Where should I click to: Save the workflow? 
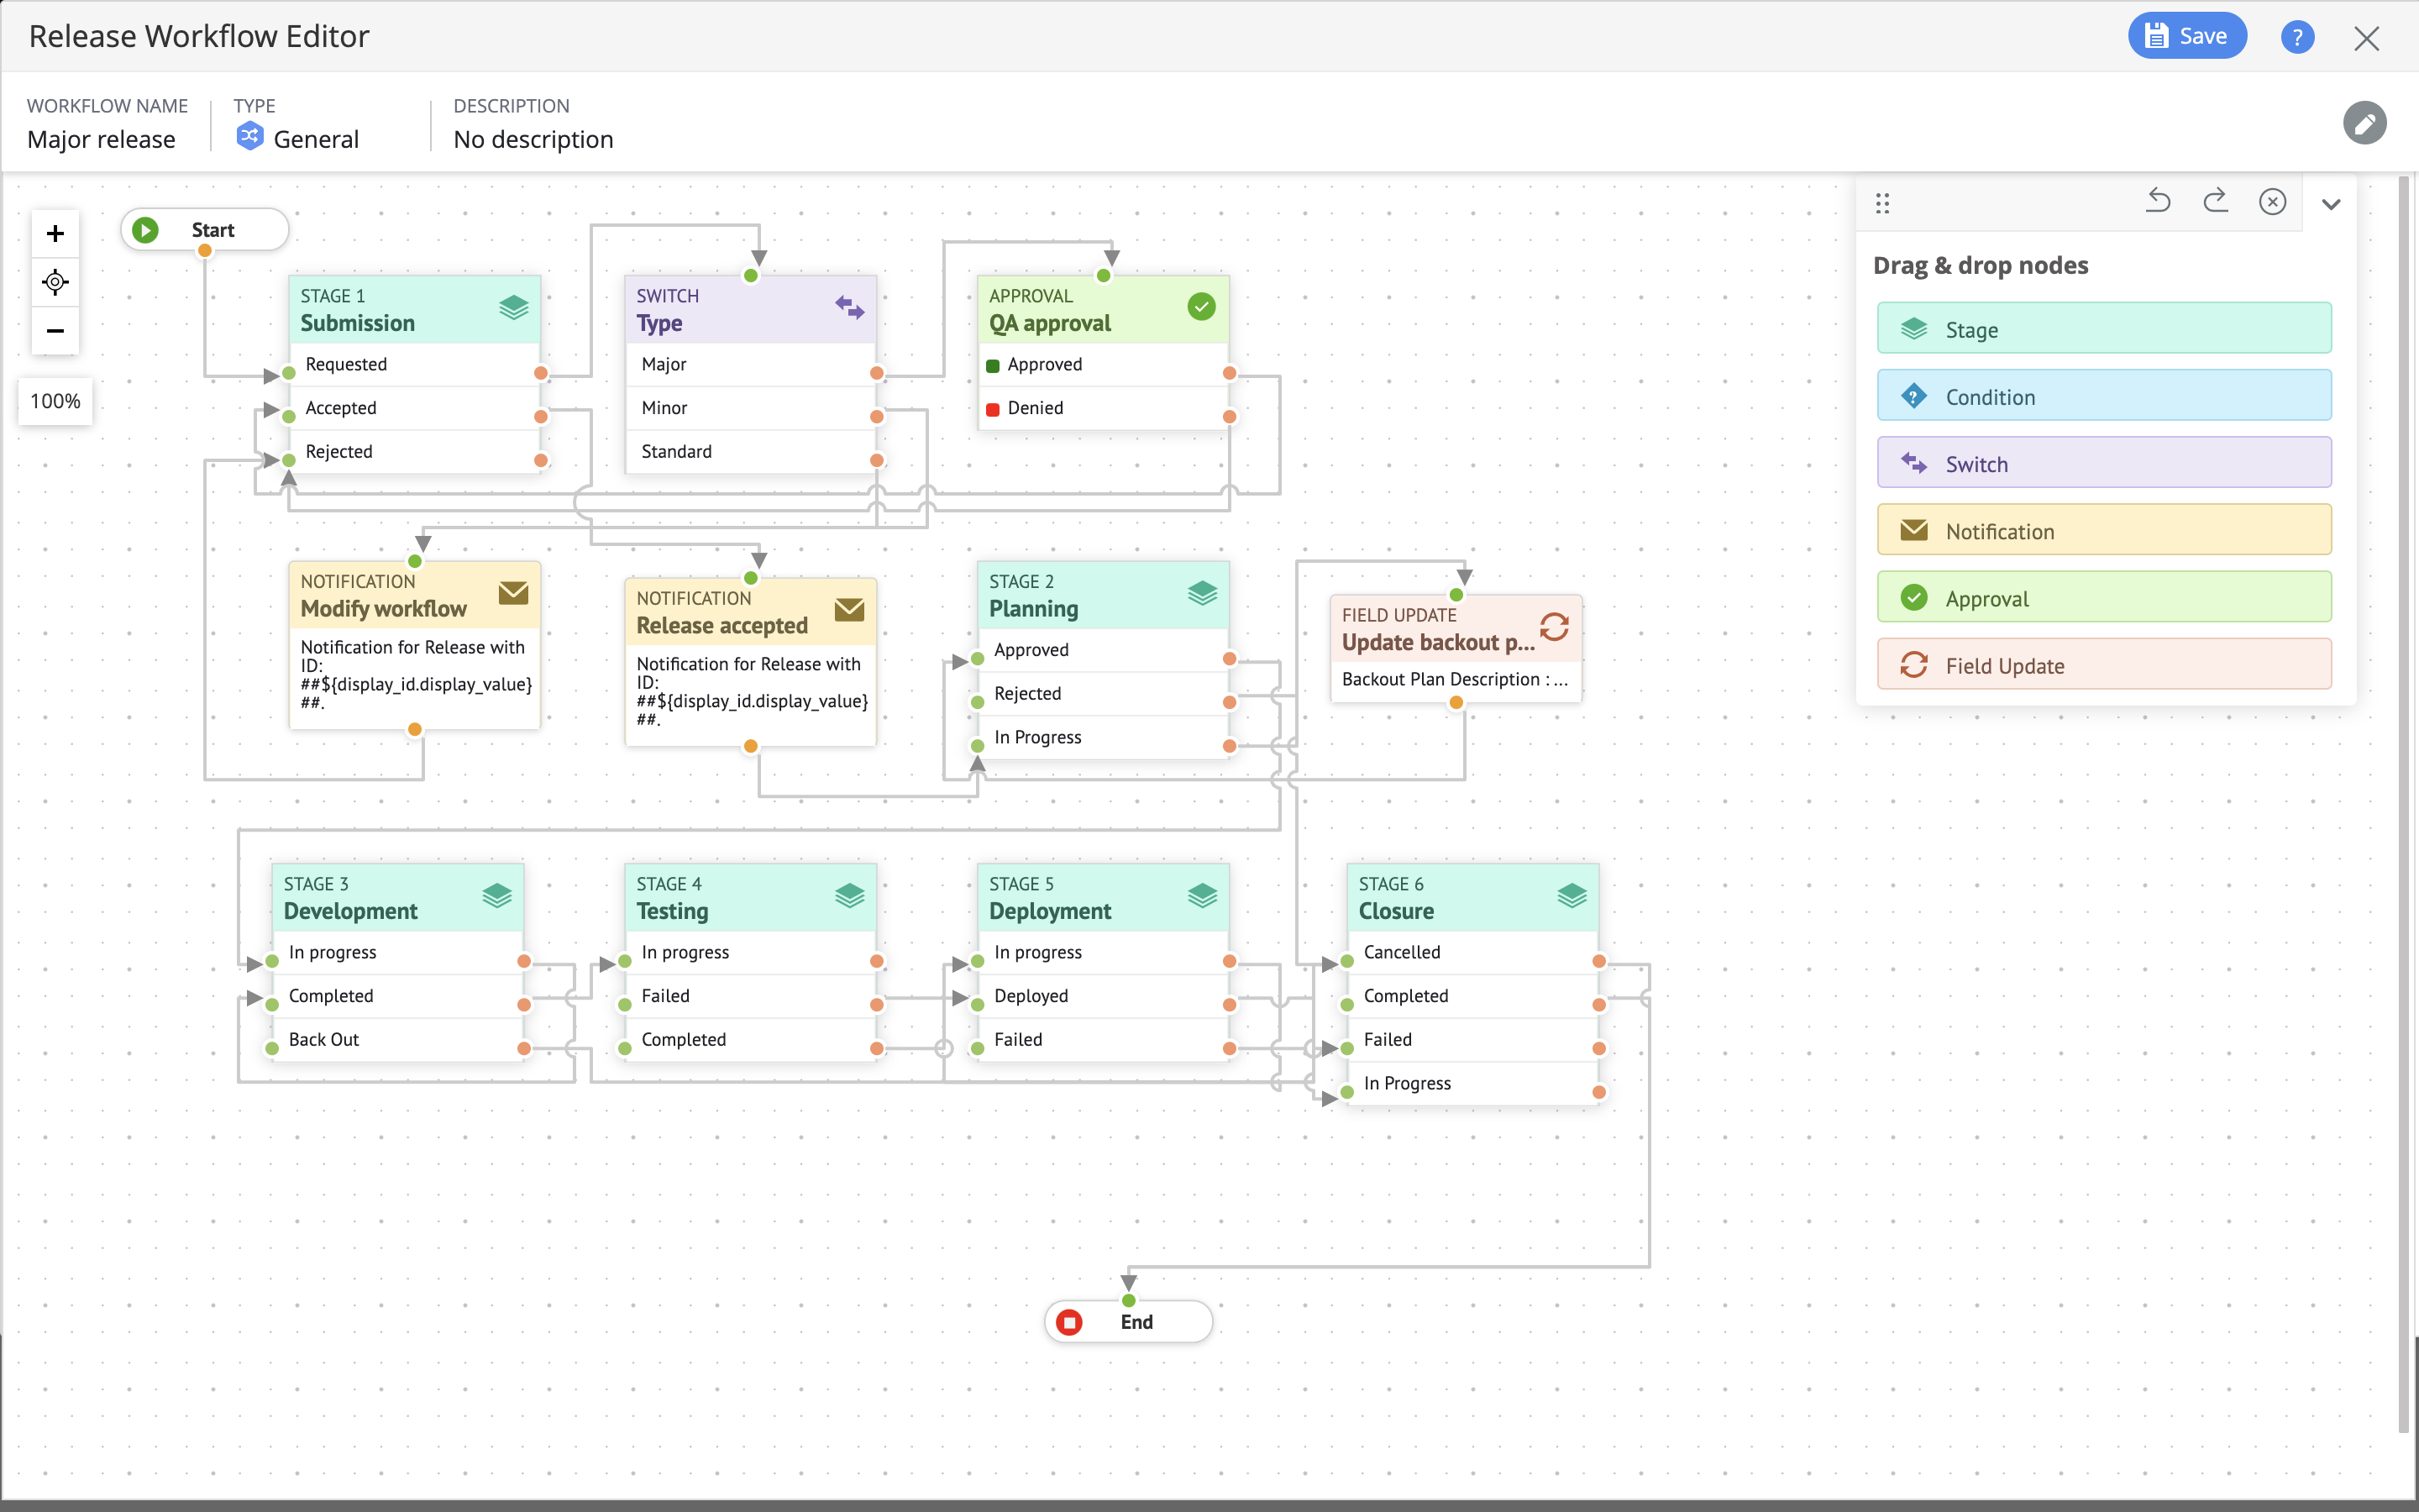click(2186, 37)
